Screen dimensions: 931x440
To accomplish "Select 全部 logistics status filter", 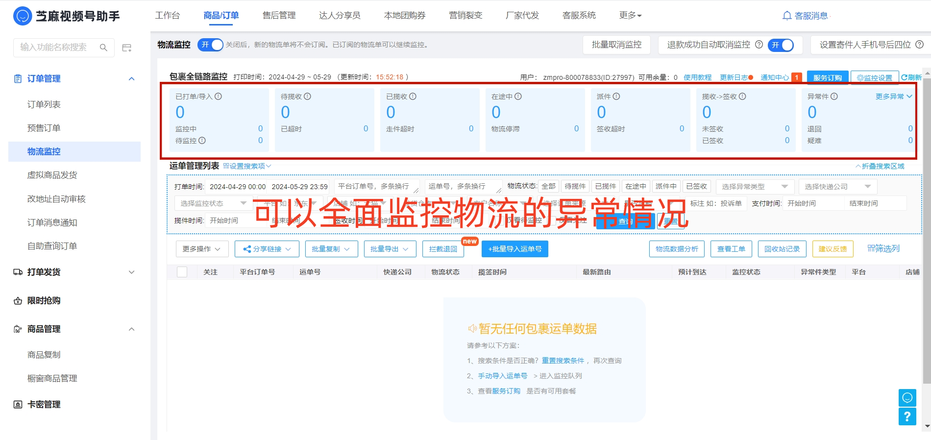I will [x=548, y=186].
